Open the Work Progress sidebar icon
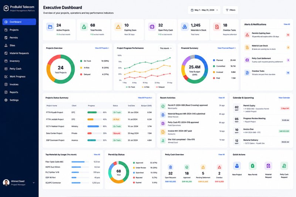Viewport: 296px width, 197px height. point(6,77)
